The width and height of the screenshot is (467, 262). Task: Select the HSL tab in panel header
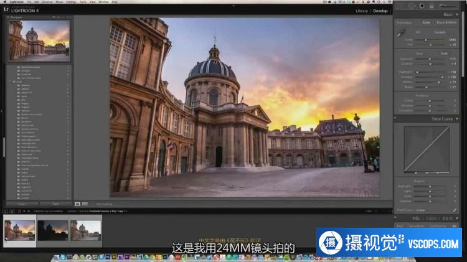point(416,218)
